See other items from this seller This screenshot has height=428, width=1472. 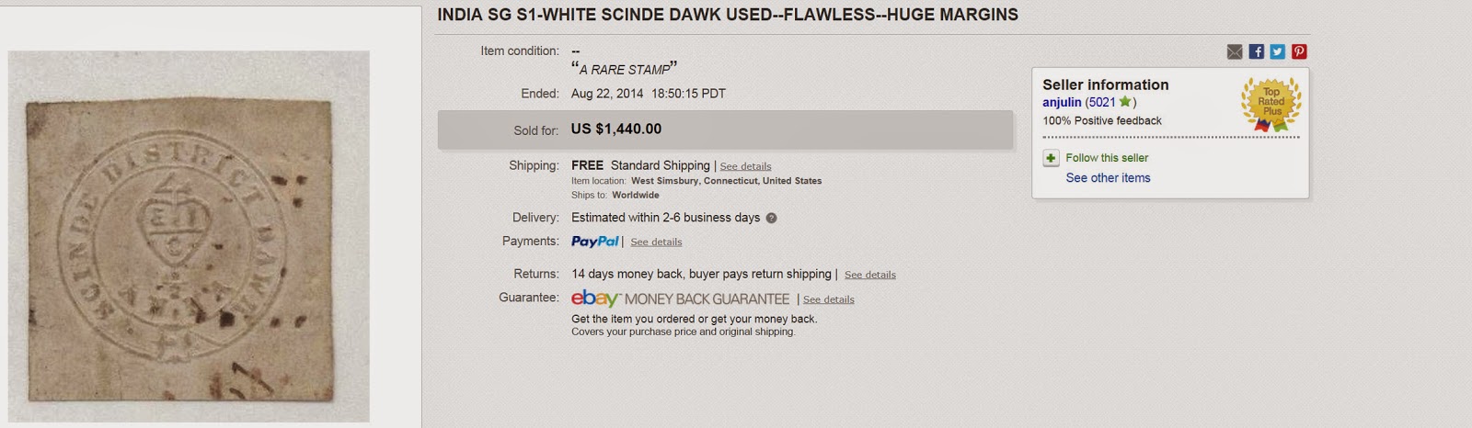point(1108,178)
